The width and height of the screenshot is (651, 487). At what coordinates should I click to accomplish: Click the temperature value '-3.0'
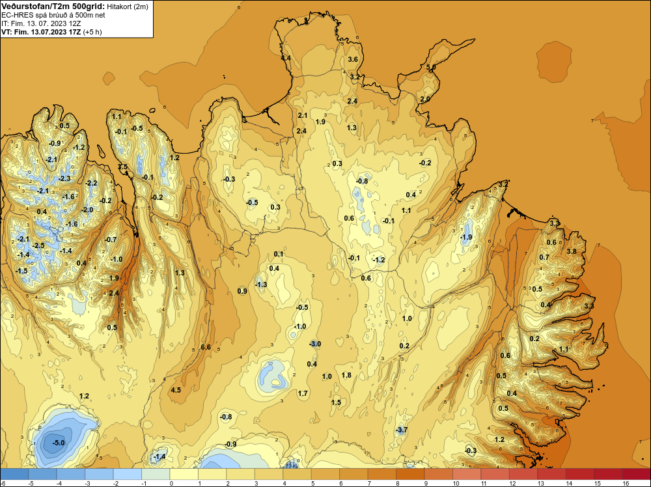[314, 344]
